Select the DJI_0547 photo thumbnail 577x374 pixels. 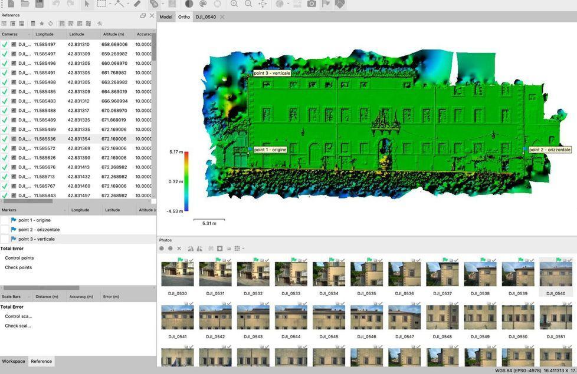click(x=404, y=317)
